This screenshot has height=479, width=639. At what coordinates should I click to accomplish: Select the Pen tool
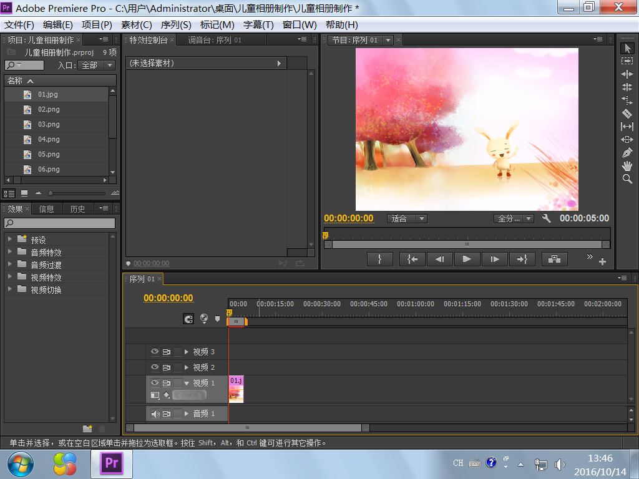coord(627,153)
